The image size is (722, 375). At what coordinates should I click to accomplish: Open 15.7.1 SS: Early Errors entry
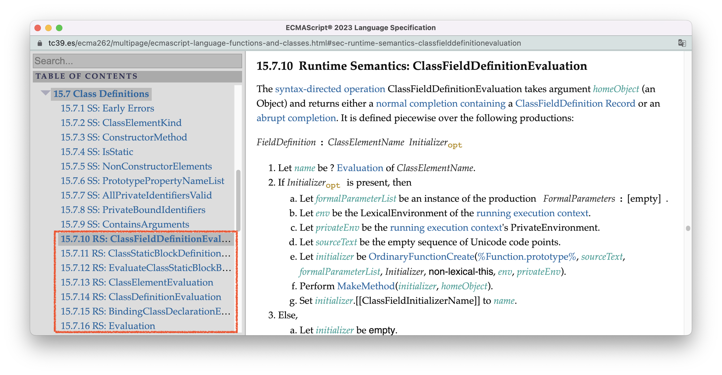(107, 108)
